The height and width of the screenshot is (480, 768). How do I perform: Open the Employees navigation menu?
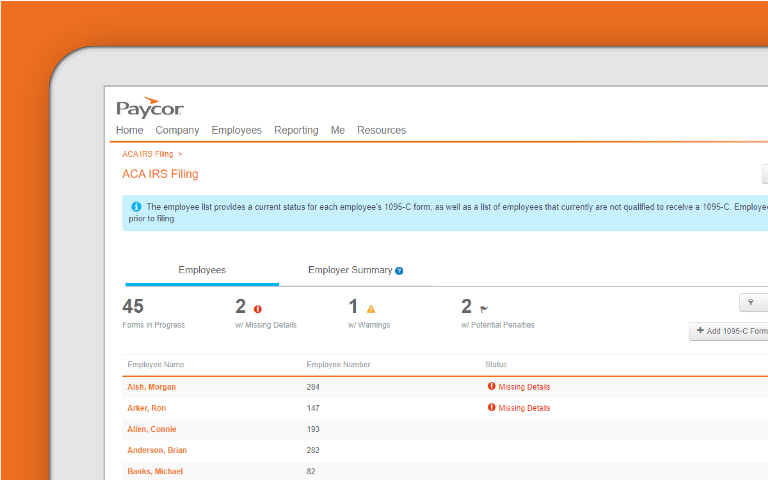(236, 130)
